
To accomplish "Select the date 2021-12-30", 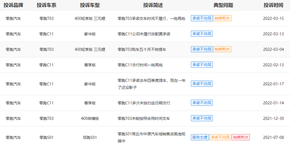I will pos(273,118).
